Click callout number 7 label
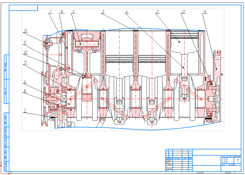The height and width of the screenshot is (175, 245). 25,111
